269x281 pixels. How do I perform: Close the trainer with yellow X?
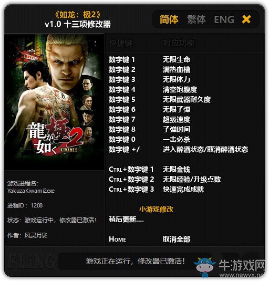pyautogui.click(x=246, y=19)
